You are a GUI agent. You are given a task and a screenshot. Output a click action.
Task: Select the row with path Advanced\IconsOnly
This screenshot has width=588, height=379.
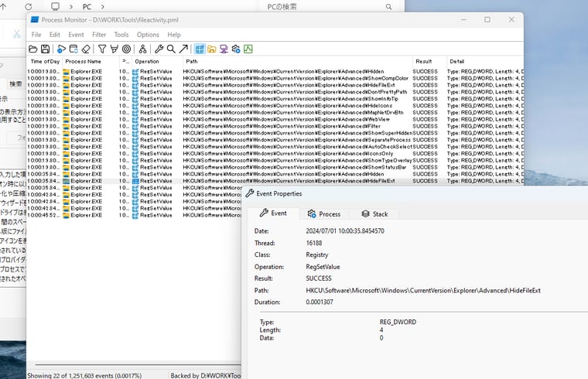(275, 154)
